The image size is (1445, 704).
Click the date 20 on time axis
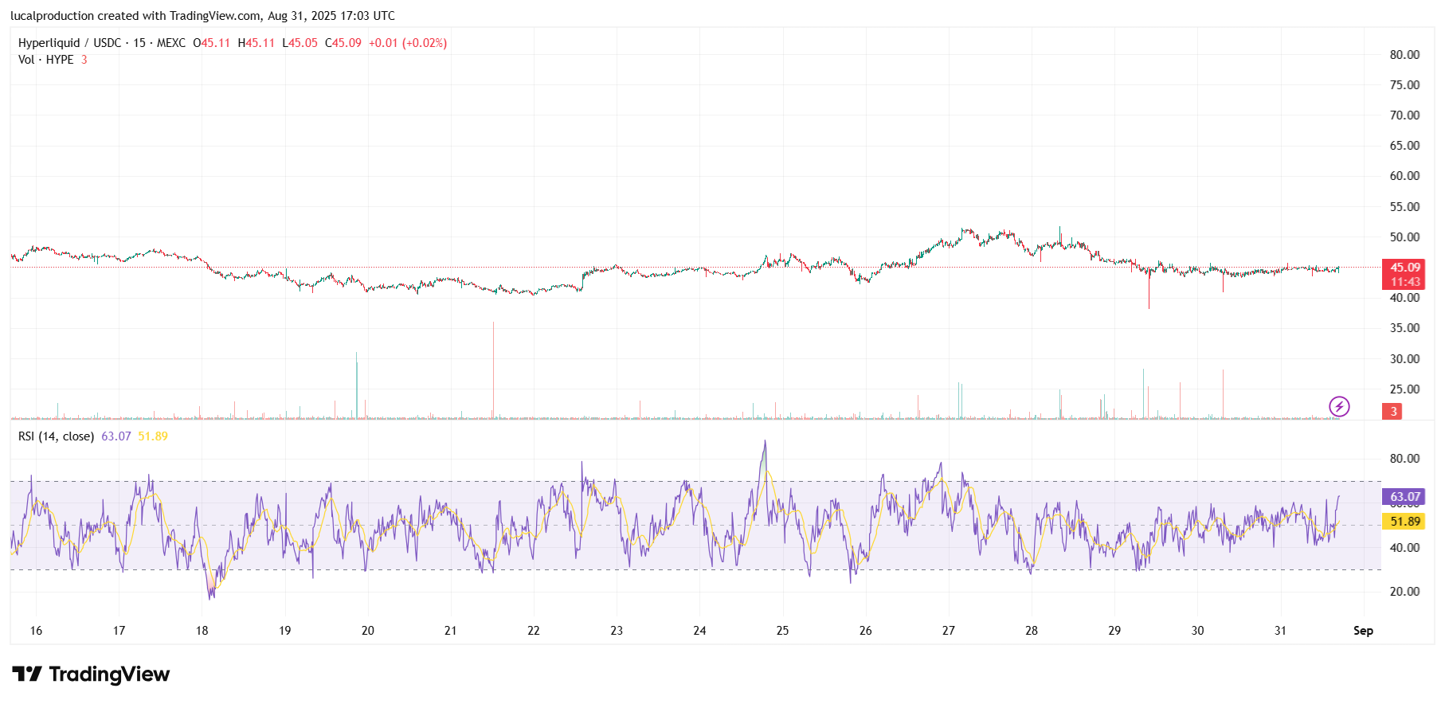(x=368, y=631)
